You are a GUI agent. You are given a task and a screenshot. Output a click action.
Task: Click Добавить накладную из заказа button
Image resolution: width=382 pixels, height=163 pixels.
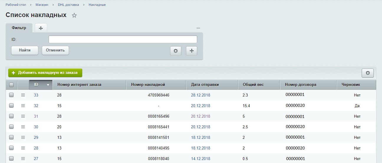[45, 73]
